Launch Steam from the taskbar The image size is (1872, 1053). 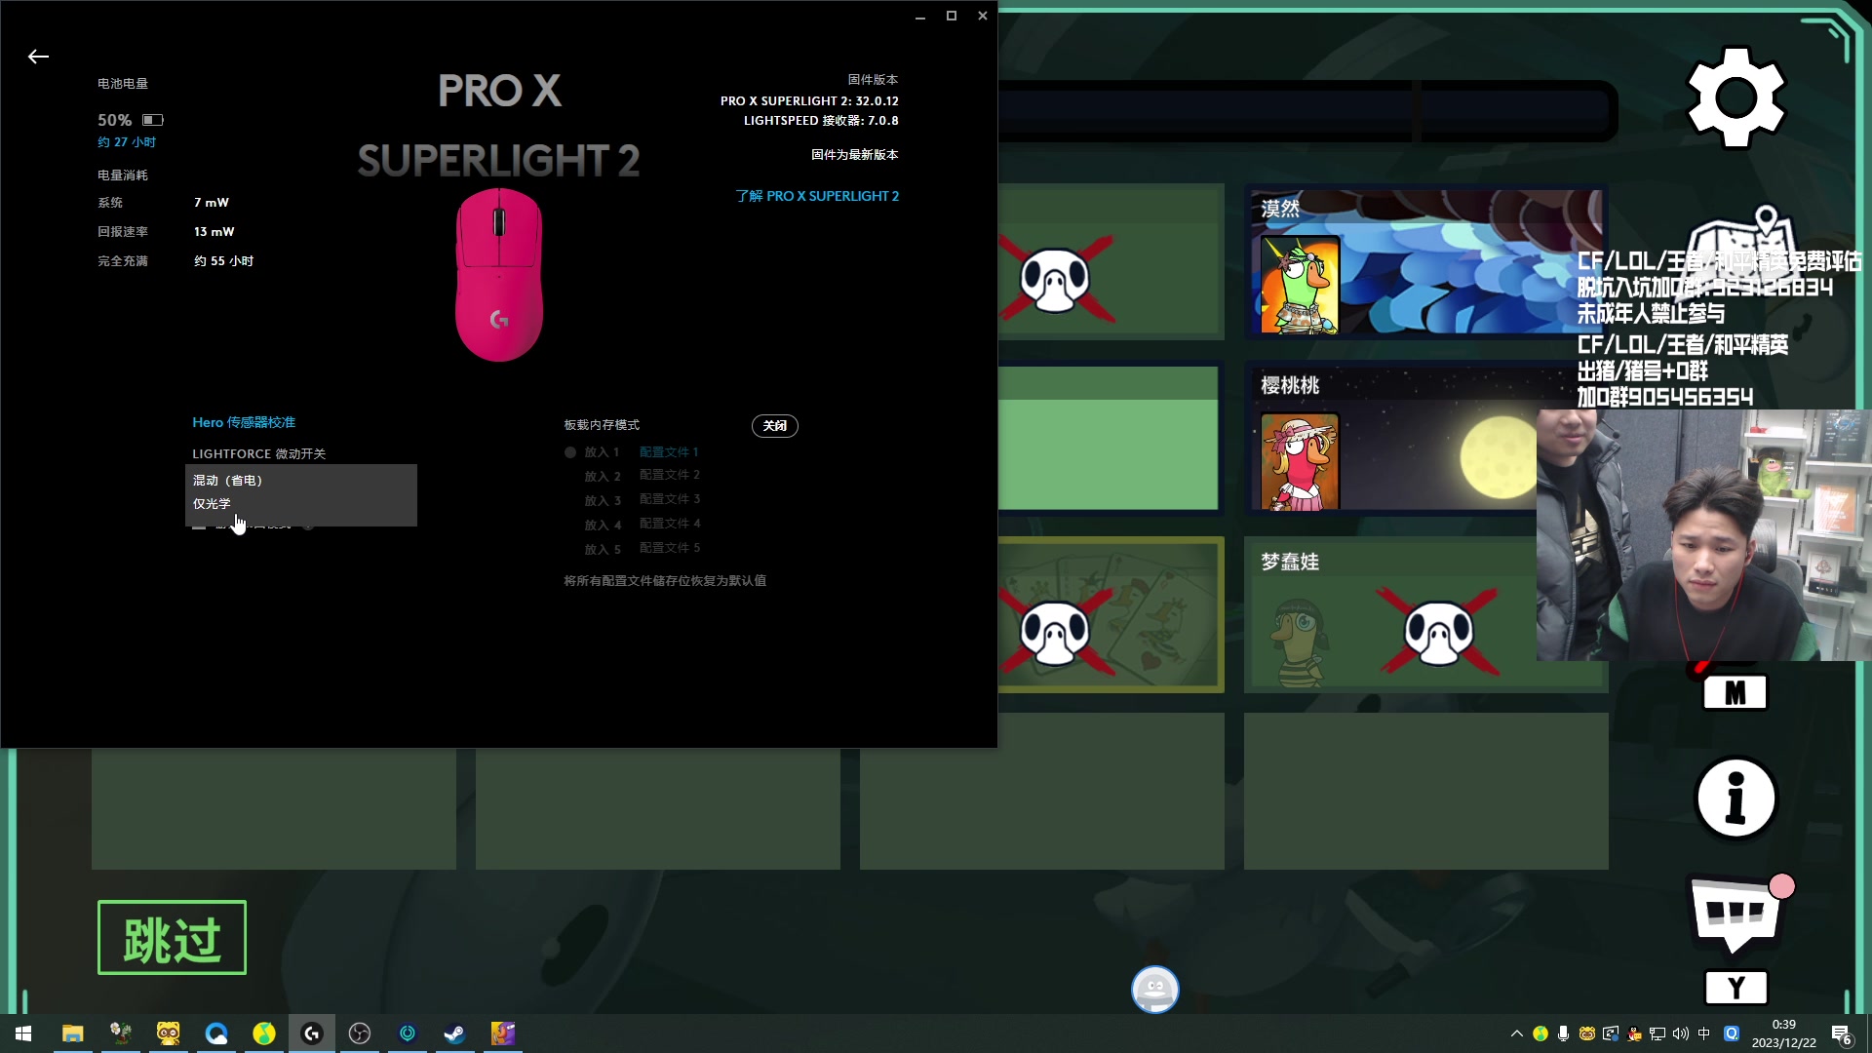(455, 1033)
